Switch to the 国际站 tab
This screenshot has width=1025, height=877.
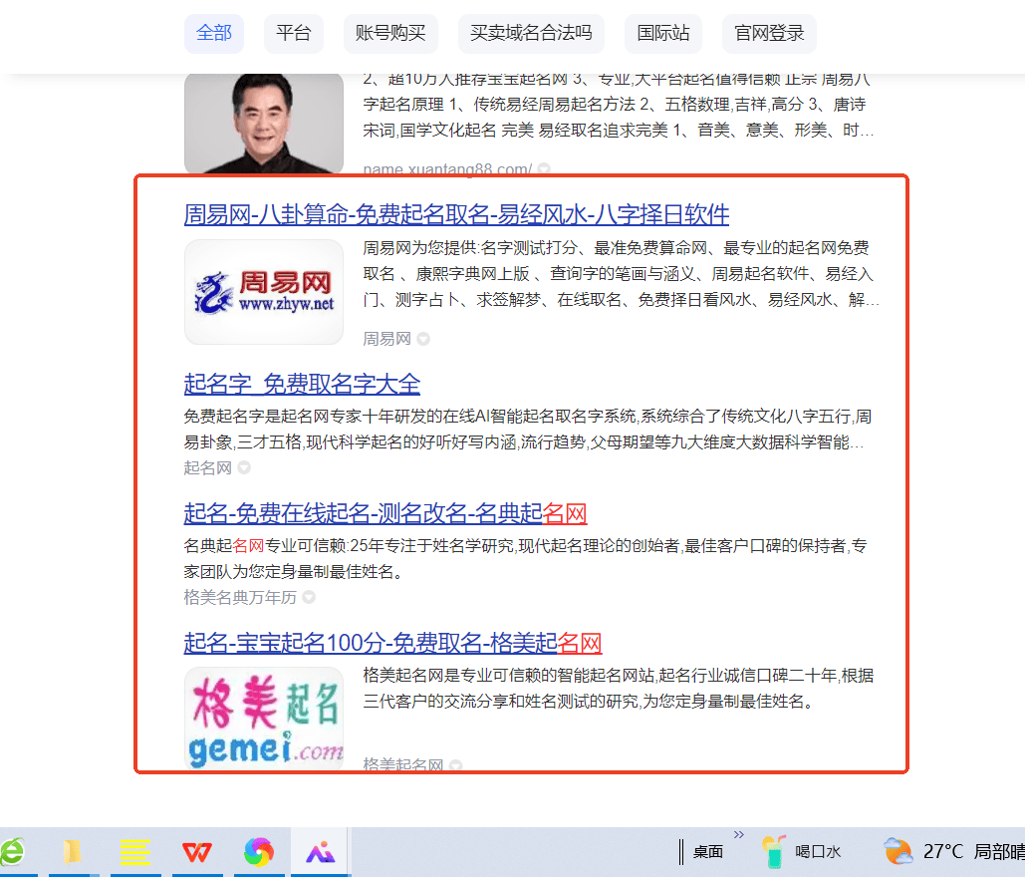click(662, 33)
